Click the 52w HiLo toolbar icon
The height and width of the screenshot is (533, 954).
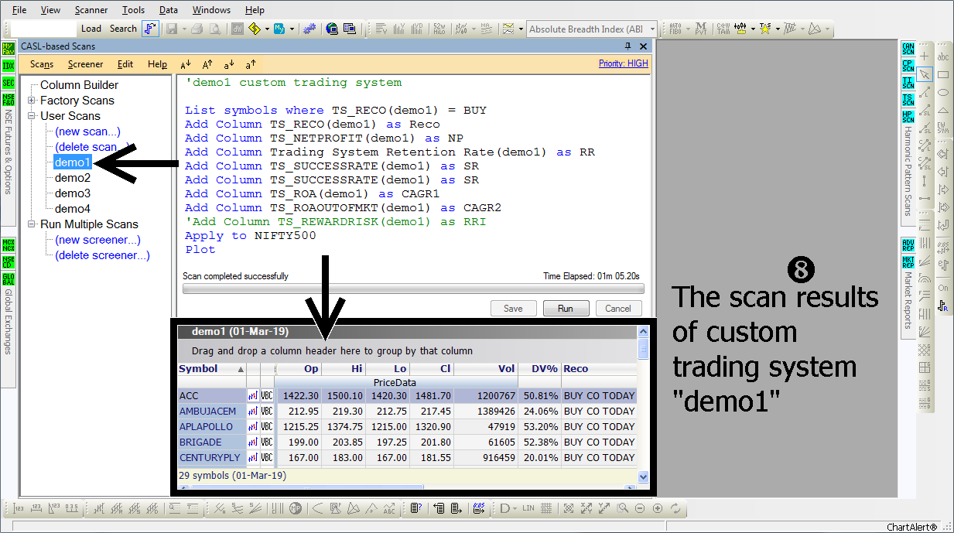tap(440, 29)
